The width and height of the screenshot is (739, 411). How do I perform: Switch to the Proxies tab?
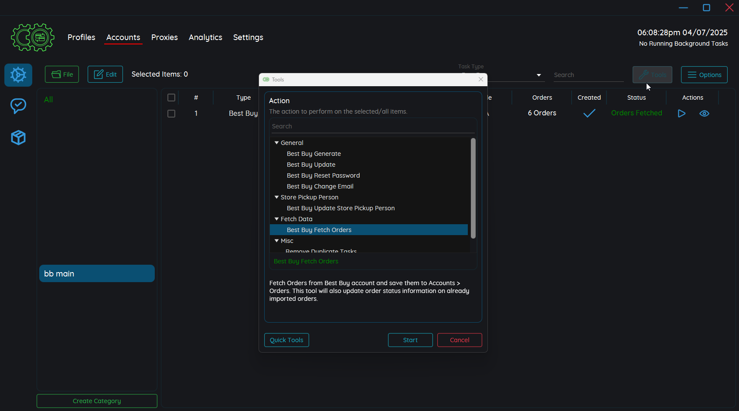[164, 37]
